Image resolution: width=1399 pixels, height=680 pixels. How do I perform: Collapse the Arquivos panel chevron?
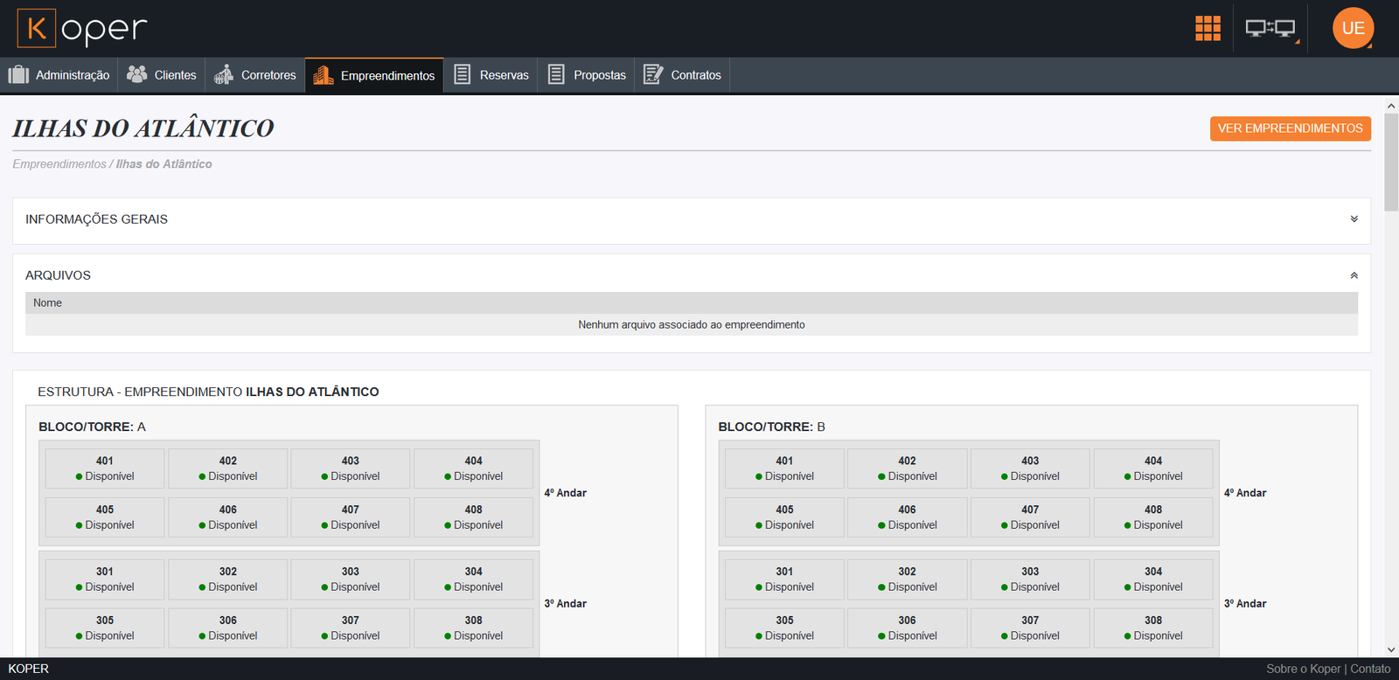[1354, 275]
